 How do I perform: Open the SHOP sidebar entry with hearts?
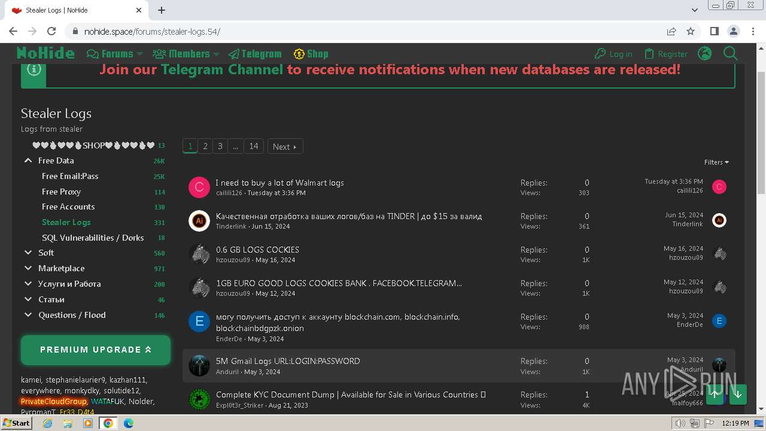click(93, 145)
